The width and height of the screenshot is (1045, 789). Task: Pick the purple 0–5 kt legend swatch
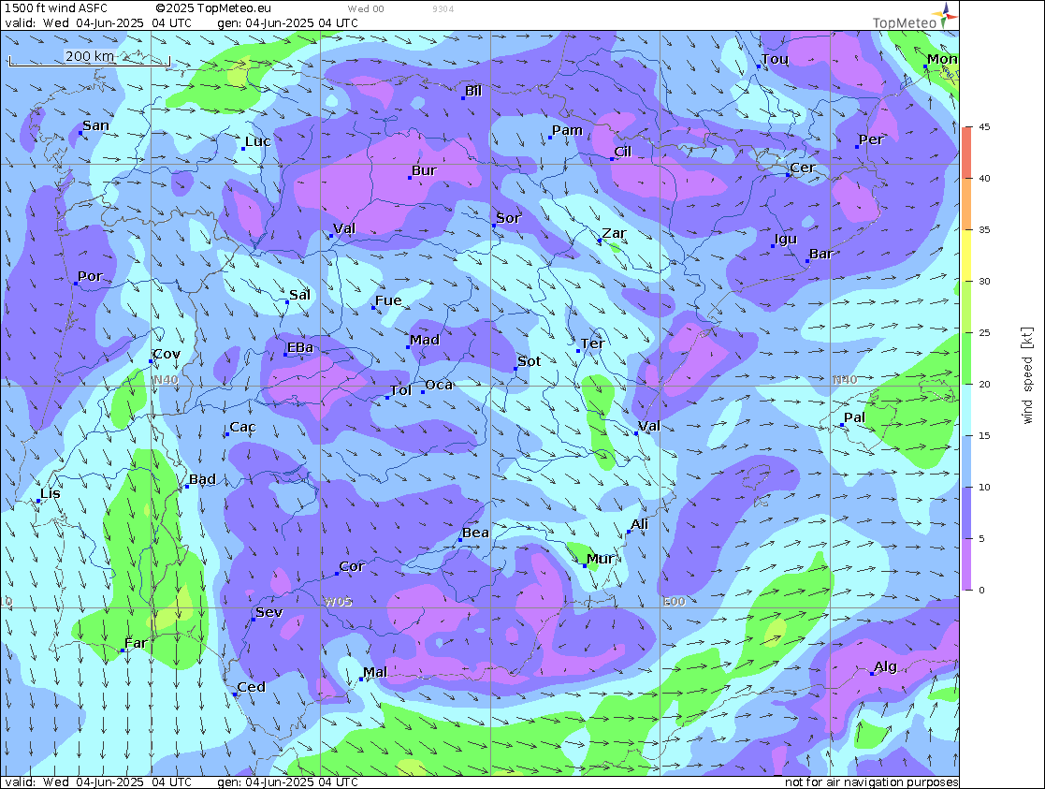(966, 564)
